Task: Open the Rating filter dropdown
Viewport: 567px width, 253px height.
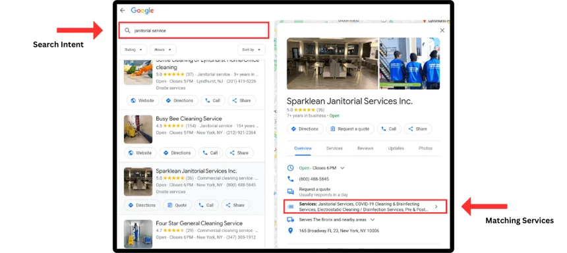Action: pos(133,49)
